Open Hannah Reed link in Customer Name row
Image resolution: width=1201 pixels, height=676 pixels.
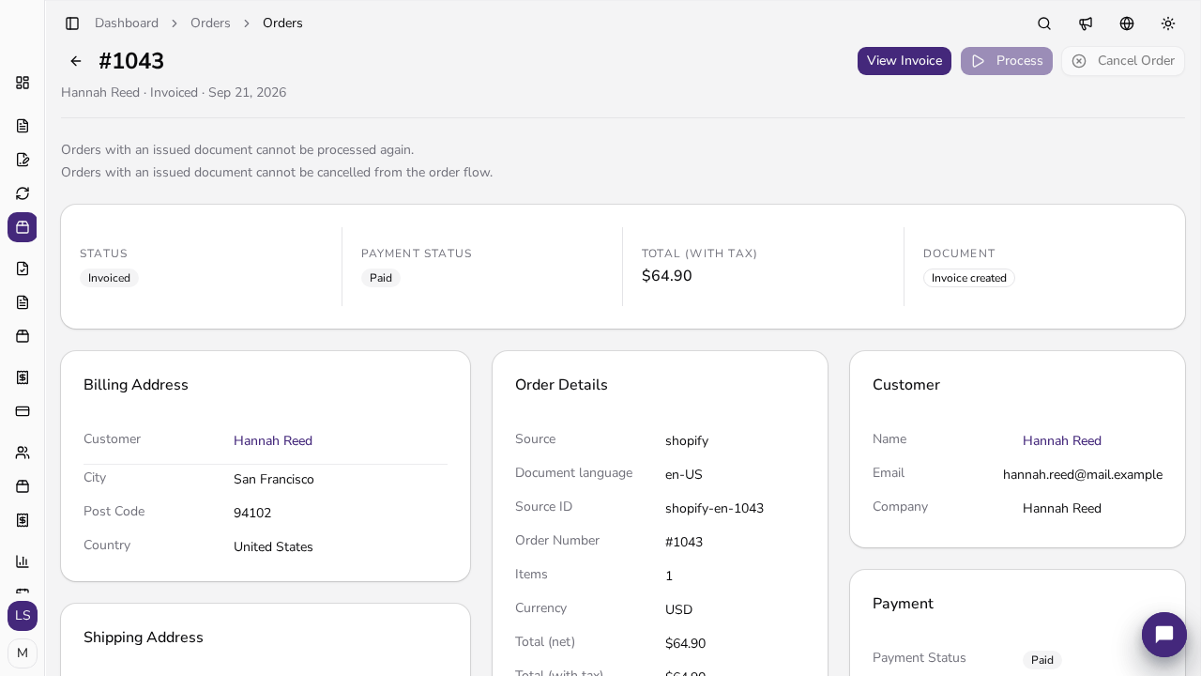1062,441
